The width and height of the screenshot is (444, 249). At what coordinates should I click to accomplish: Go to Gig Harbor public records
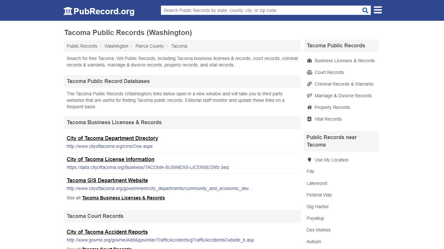pyautogui.click(x=318, y=207)
